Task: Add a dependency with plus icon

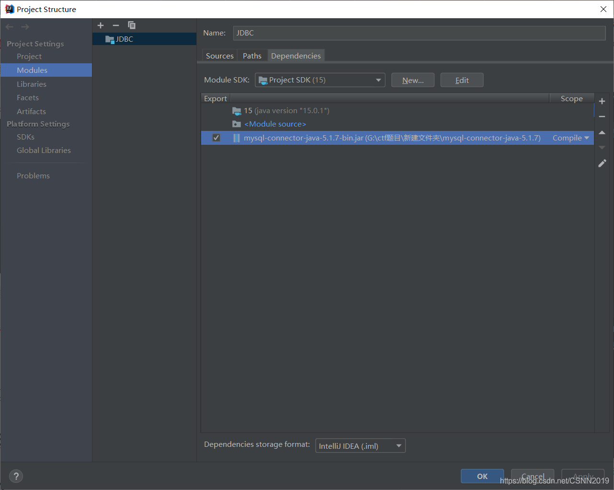Action: point(602,101)
